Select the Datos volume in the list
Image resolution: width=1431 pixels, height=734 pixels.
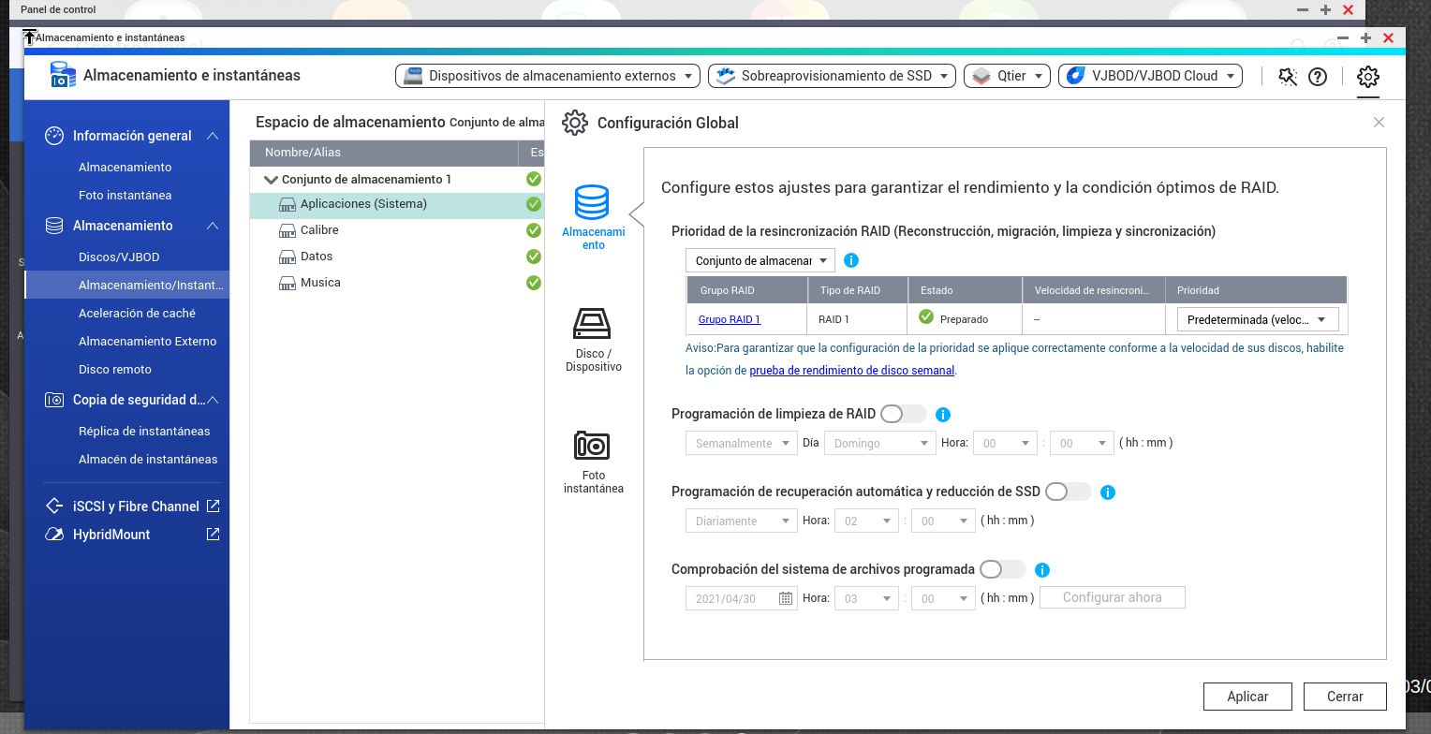[317, 257]
